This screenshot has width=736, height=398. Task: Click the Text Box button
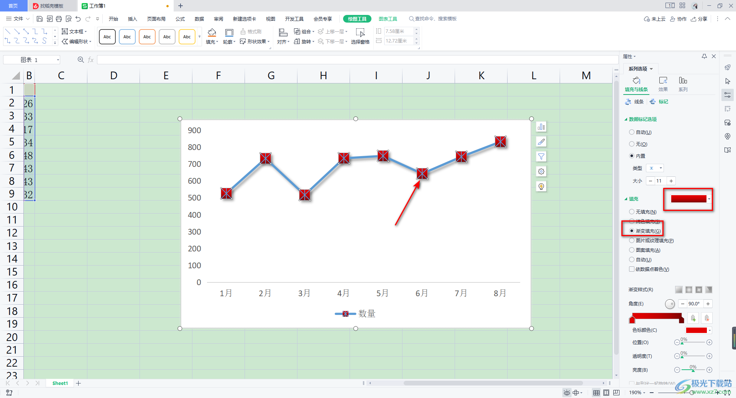[x=74, y=31]
